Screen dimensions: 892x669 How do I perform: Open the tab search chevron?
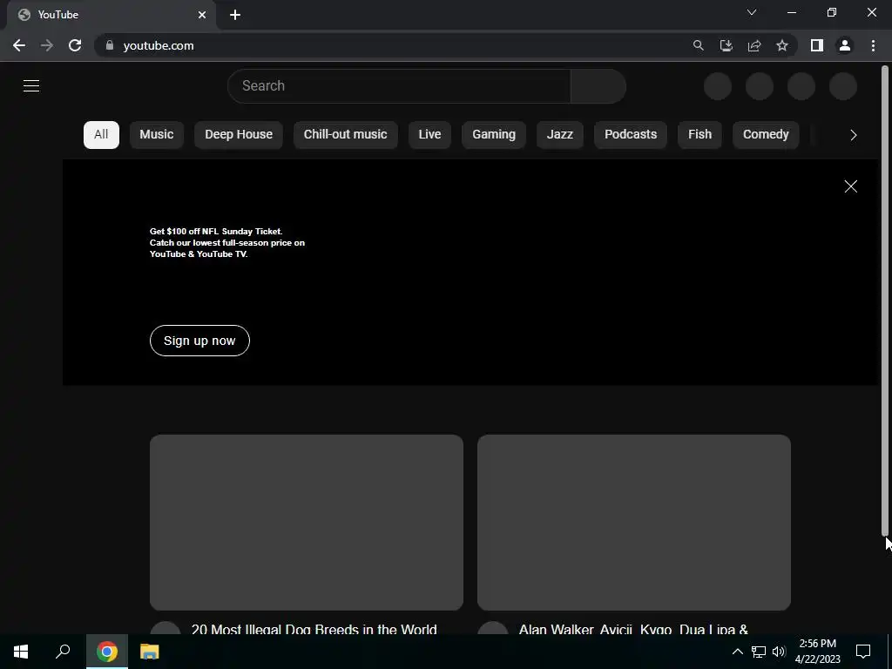[752, 12]
